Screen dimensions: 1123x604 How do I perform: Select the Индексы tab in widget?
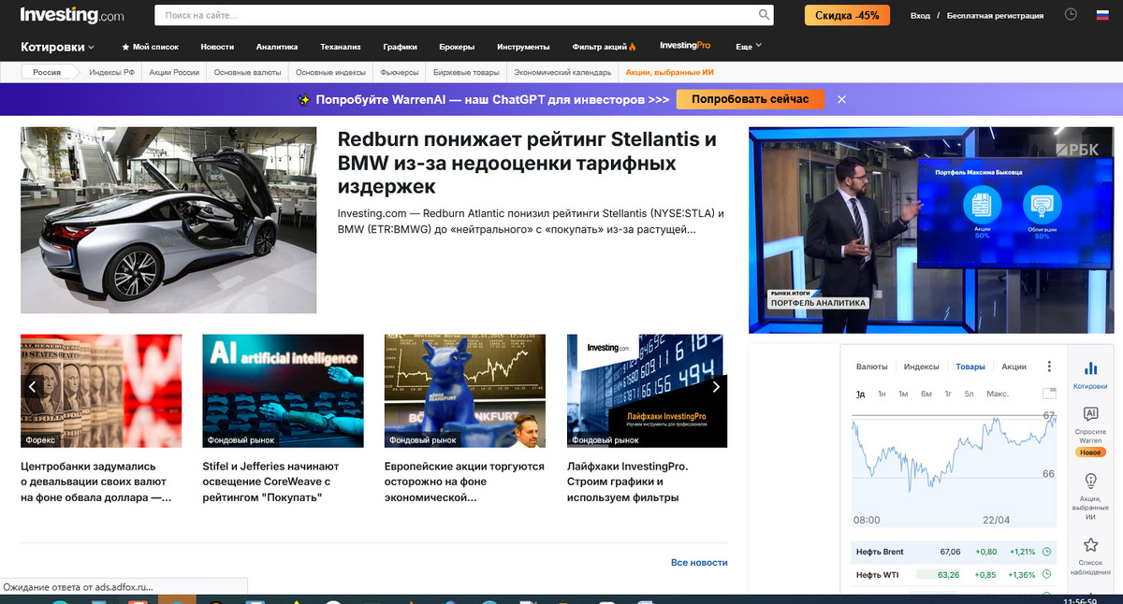point(922,367)
